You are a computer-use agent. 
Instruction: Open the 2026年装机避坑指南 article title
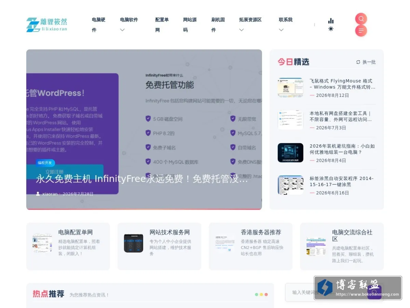click(342, 149)
